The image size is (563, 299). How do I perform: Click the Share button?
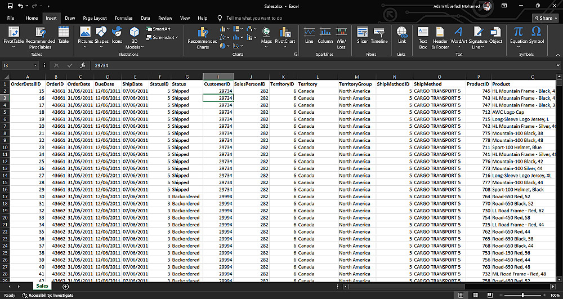point(543,18)
